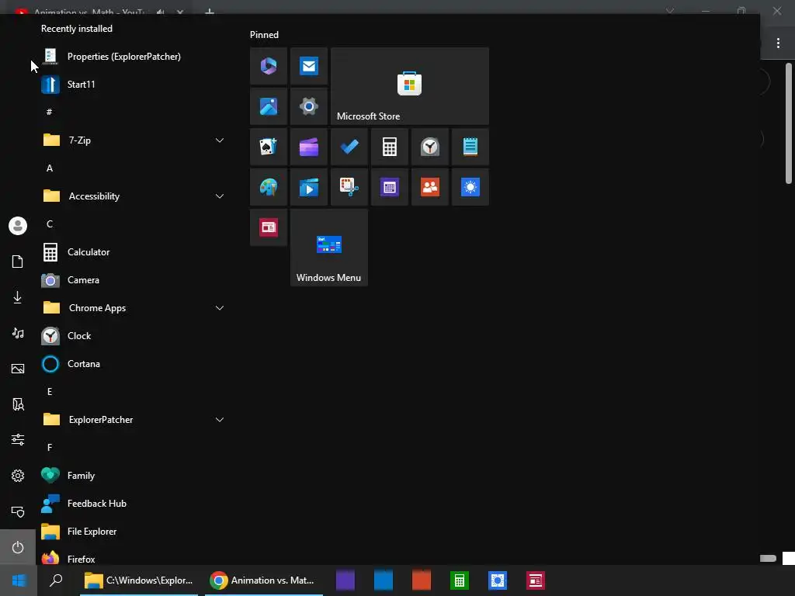Launch Start11 from recently installed
Viewport: 795px width, 596px height.
(134, 85)
